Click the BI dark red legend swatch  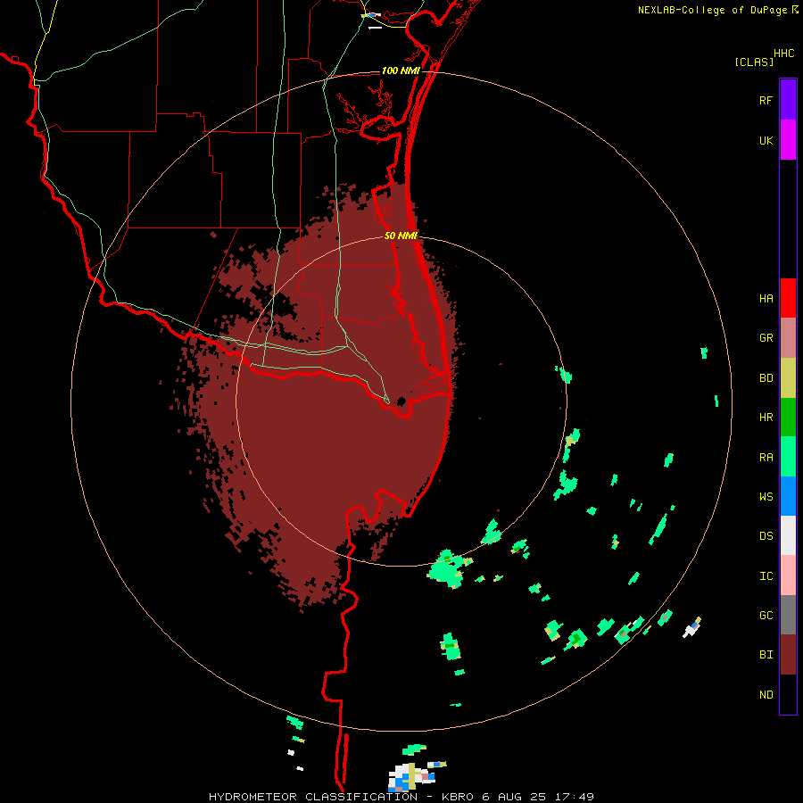[x=788, y=655]
